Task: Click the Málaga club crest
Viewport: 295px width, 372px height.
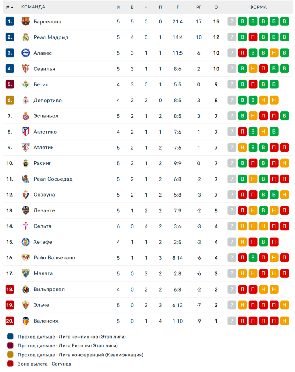Action: point(26,273)
